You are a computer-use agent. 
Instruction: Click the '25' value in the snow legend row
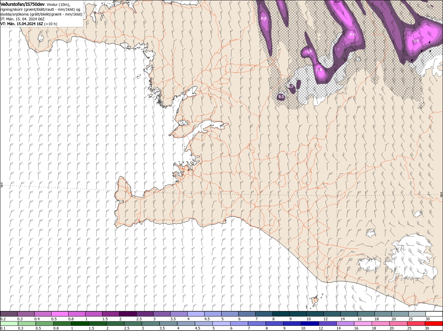[410, 319]
